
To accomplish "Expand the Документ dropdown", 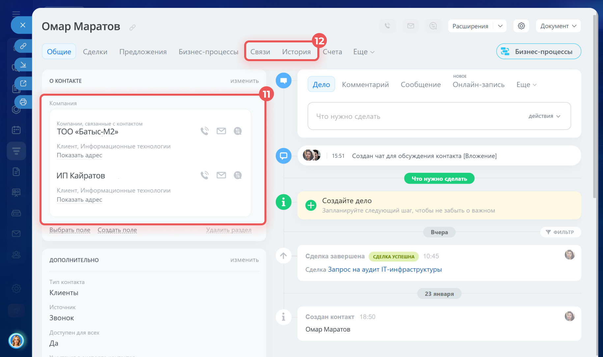I will (x=558, y=26).
